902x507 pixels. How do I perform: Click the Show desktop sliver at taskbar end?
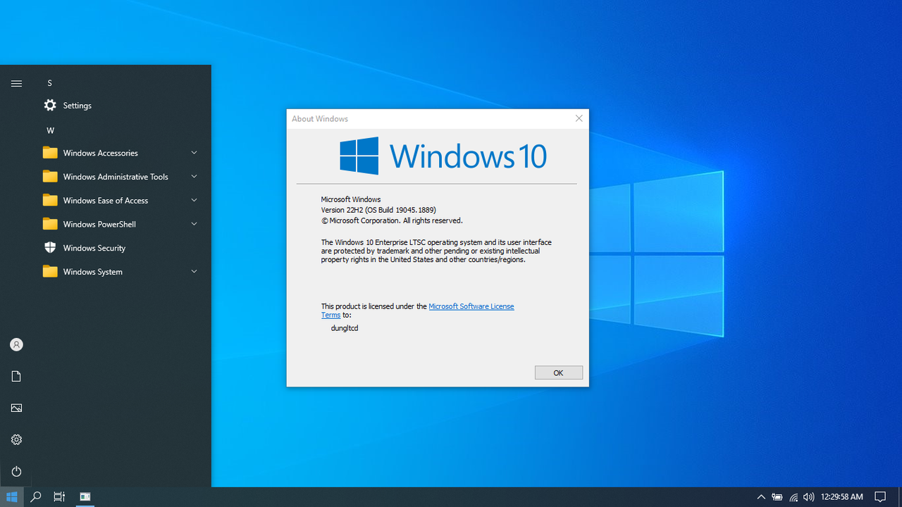pyautogui.click(x=900, y=497)
